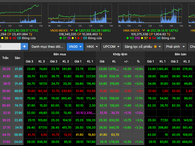Screen dimensions: 195x146
Task: Click the Khớp lệnh group header
Action: (120, 54)
